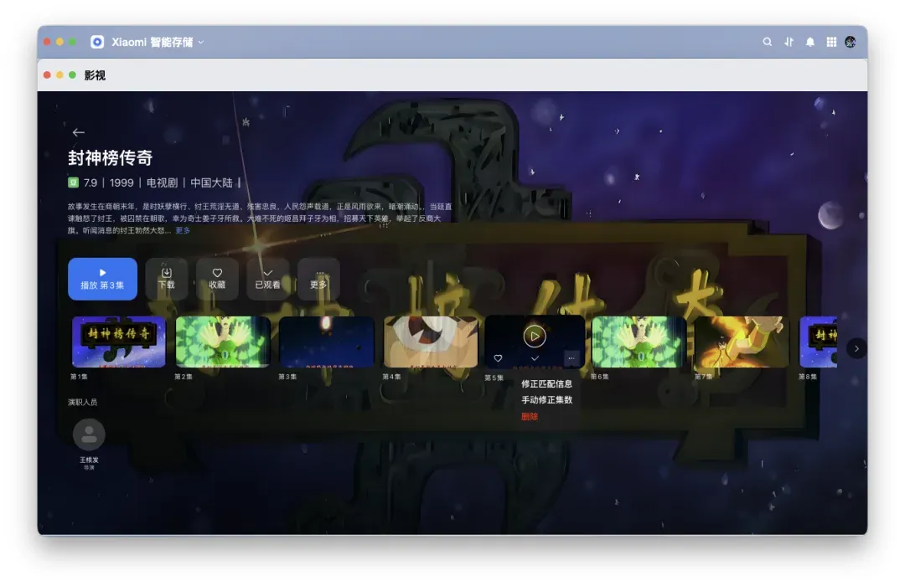The image size is (905, 586).
Task: Open the notifications bell
Action: (x=810, y=42)
